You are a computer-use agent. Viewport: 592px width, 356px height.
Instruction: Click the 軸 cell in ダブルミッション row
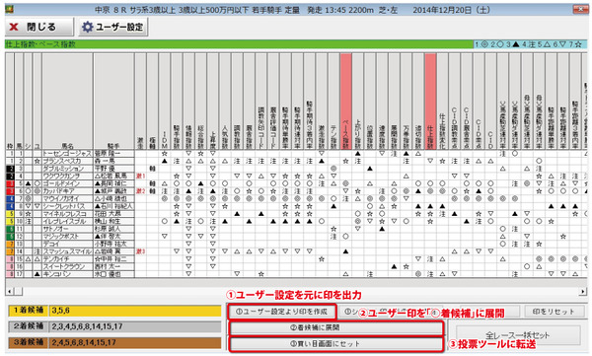click(153, 169)
